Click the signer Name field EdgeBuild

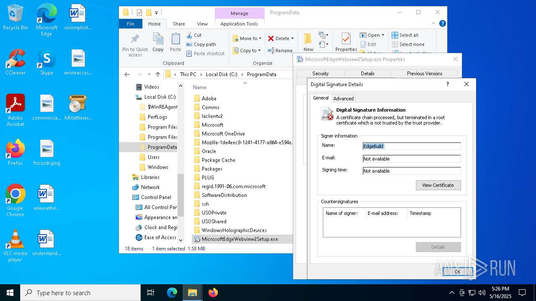click(412, 146)
